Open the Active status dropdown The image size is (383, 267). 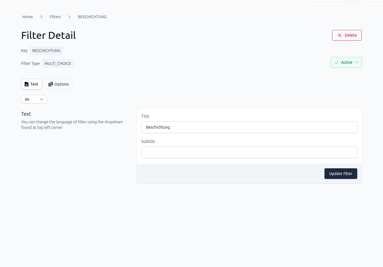[x=346, y=62]
